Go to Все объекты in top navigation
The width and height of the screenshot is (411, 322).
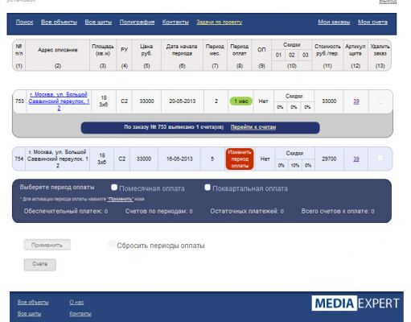(x=59, y=22)
